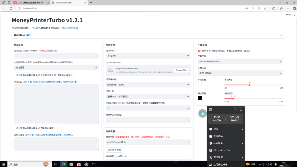Open the favorites list icon
This screenshot has width=297, height=167.
click(281, 8)
